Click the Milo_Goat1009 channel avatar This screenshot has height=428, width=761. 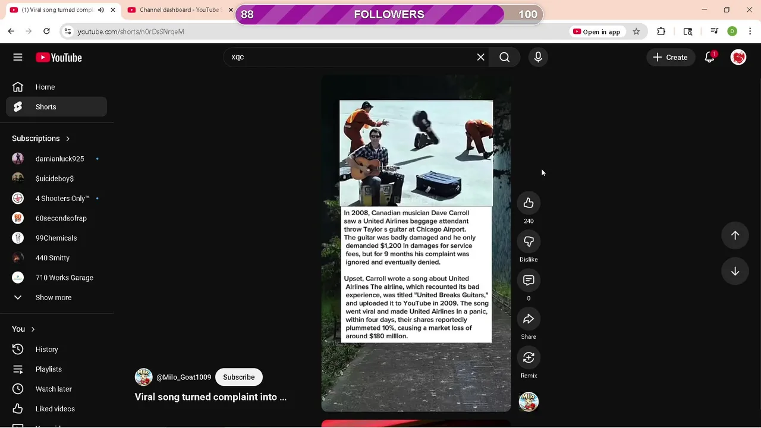(x=143, y=377)
